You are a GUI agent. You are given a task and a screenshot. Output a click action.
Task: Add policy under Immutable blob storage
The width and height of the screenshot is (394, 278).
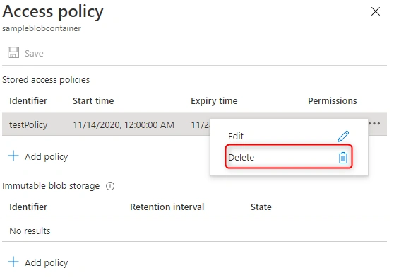pos(46,263)
